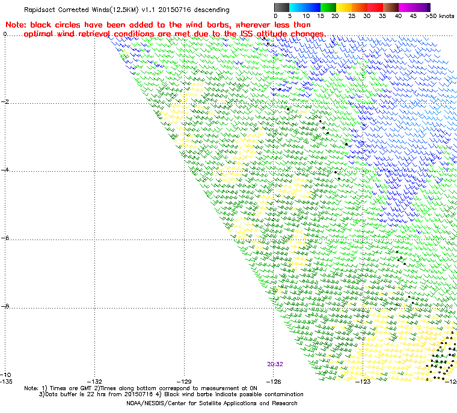Click the '-123' longitude axis label
The width and height of the screenshot is (457, 413).
click(363, 381)
